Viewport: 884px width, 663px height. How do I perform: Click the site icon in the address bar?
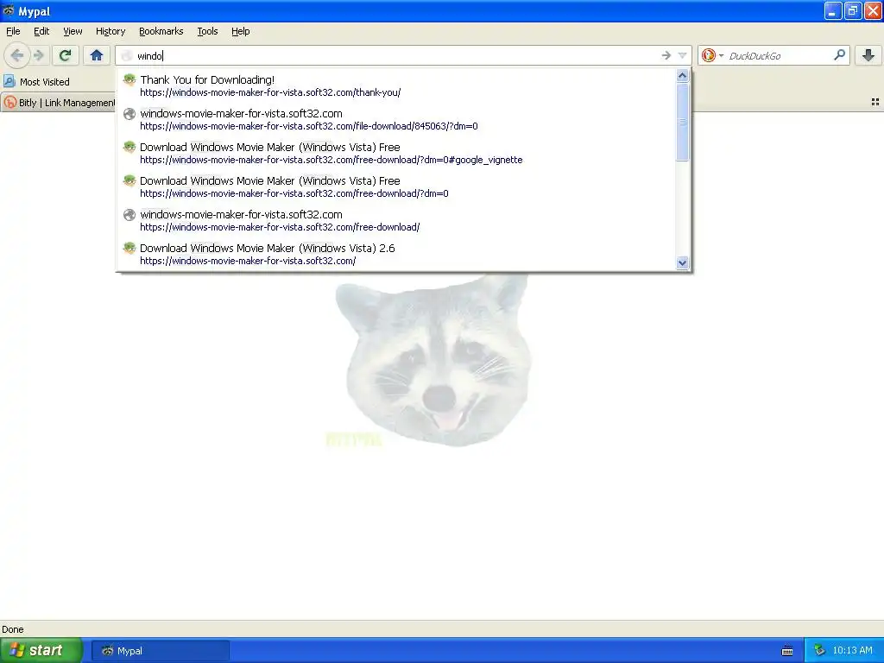pyautogui.click(x=127, y=55)
